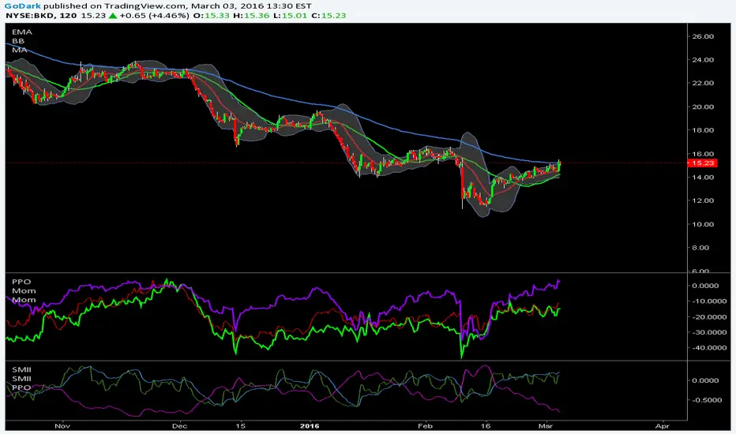Click the 16.00 price axis label
The height and width of the screenshot is (434, 736).
click(703, 153)
